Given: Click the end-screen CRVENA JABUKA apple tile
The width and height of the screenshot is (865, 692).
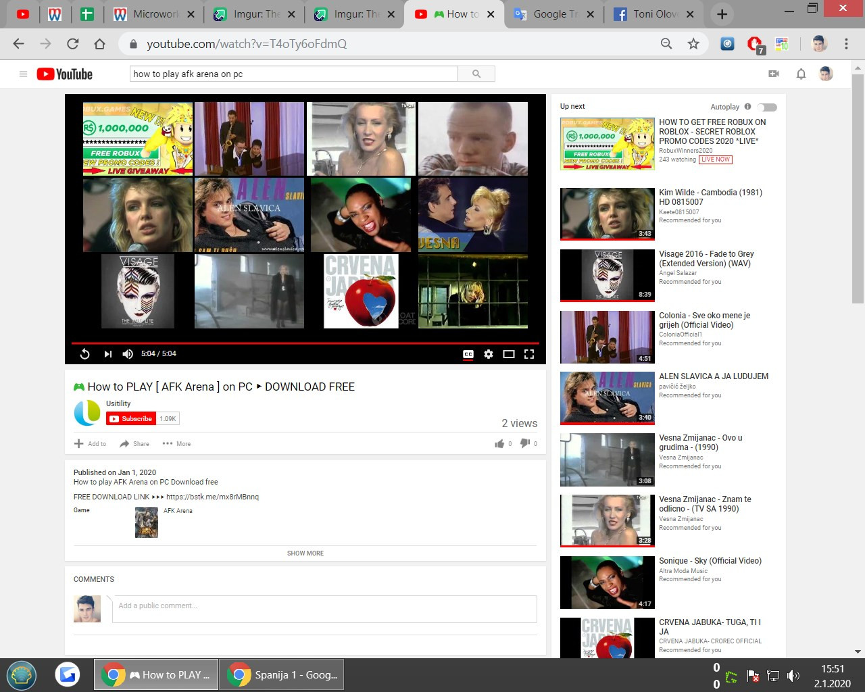Looking at the screenshot, I should click(x=361, y=291).
